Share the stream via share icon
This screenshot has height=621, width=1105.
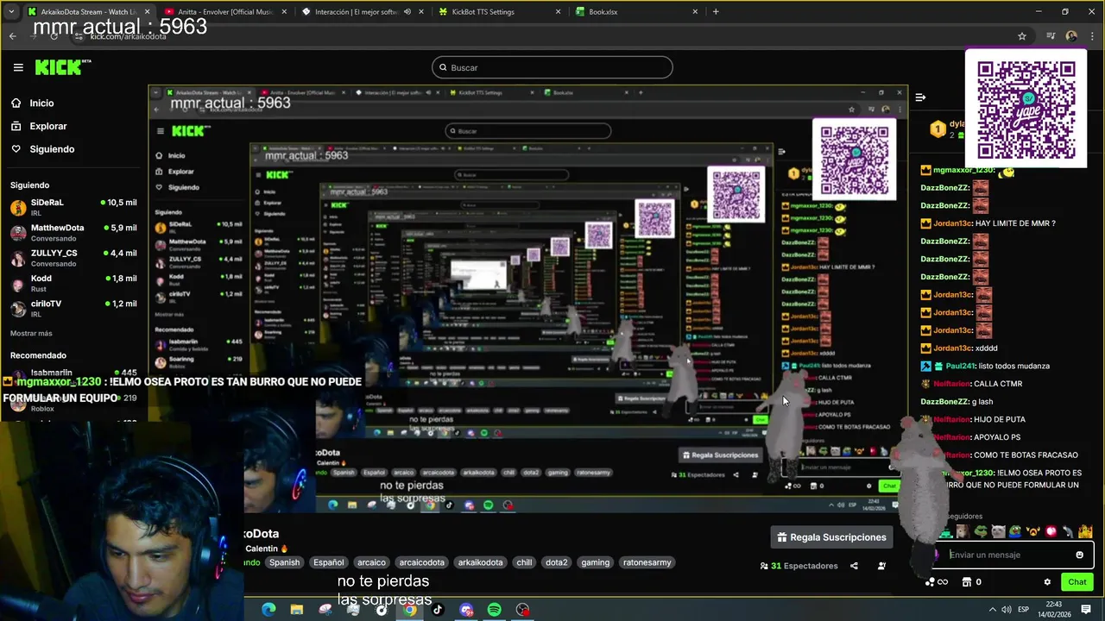point(854,566)
